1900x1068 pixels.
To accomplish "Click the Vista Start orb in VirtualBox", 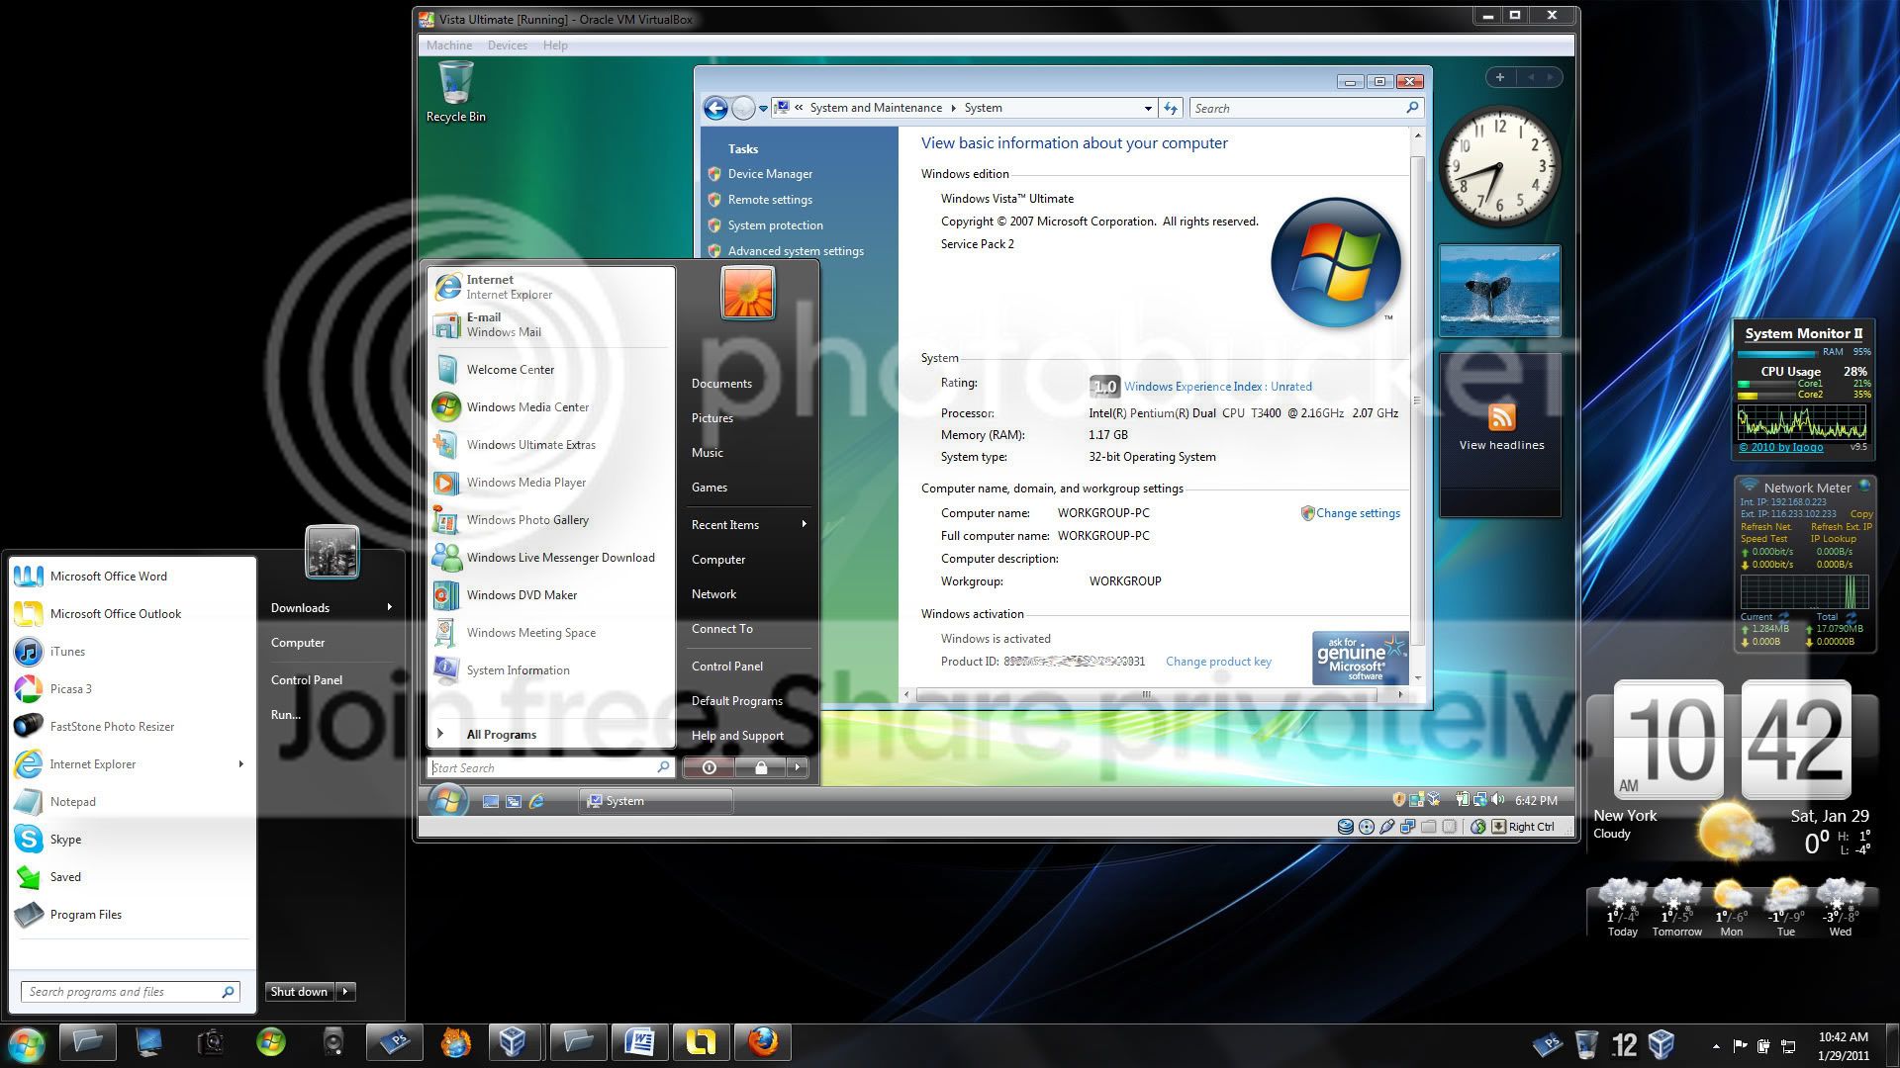I will click(447, 800).
